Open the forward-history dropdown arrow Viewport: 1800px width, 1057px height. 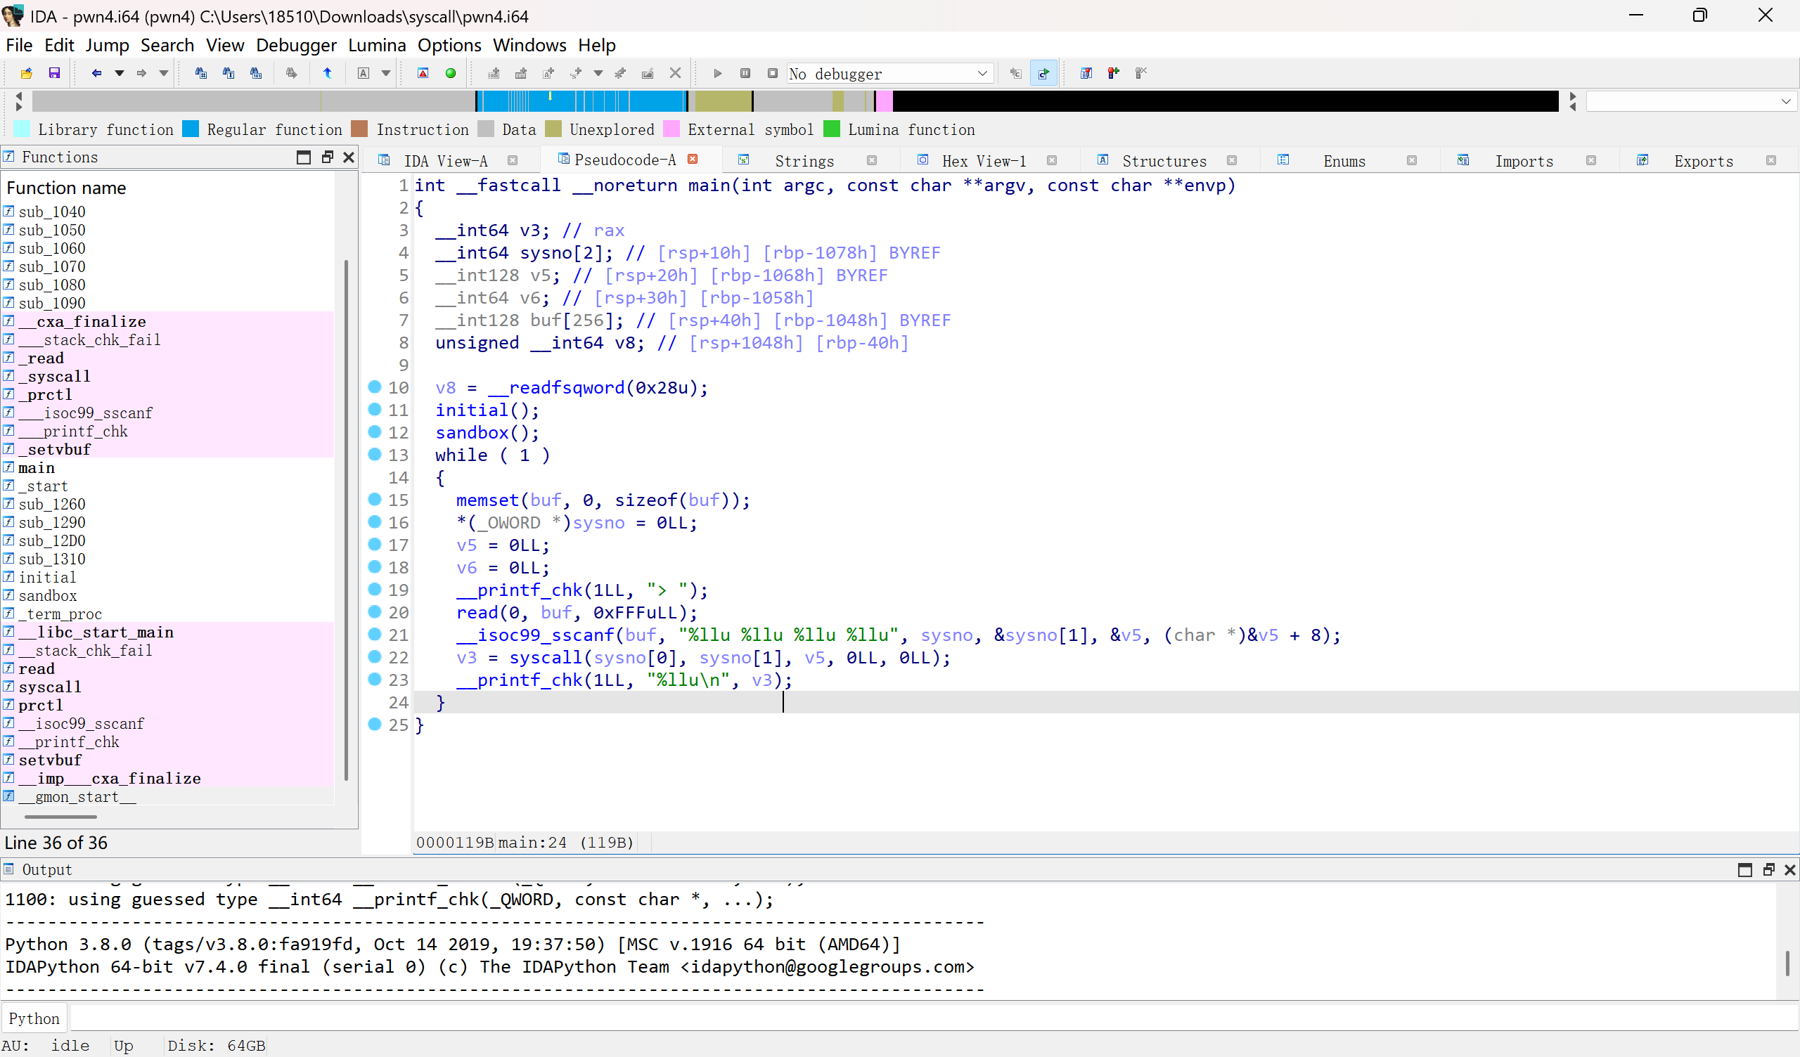pos(164,73)
